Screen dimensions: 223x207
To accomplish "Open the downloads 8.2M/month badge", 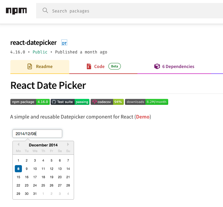I will coord(147,102).
